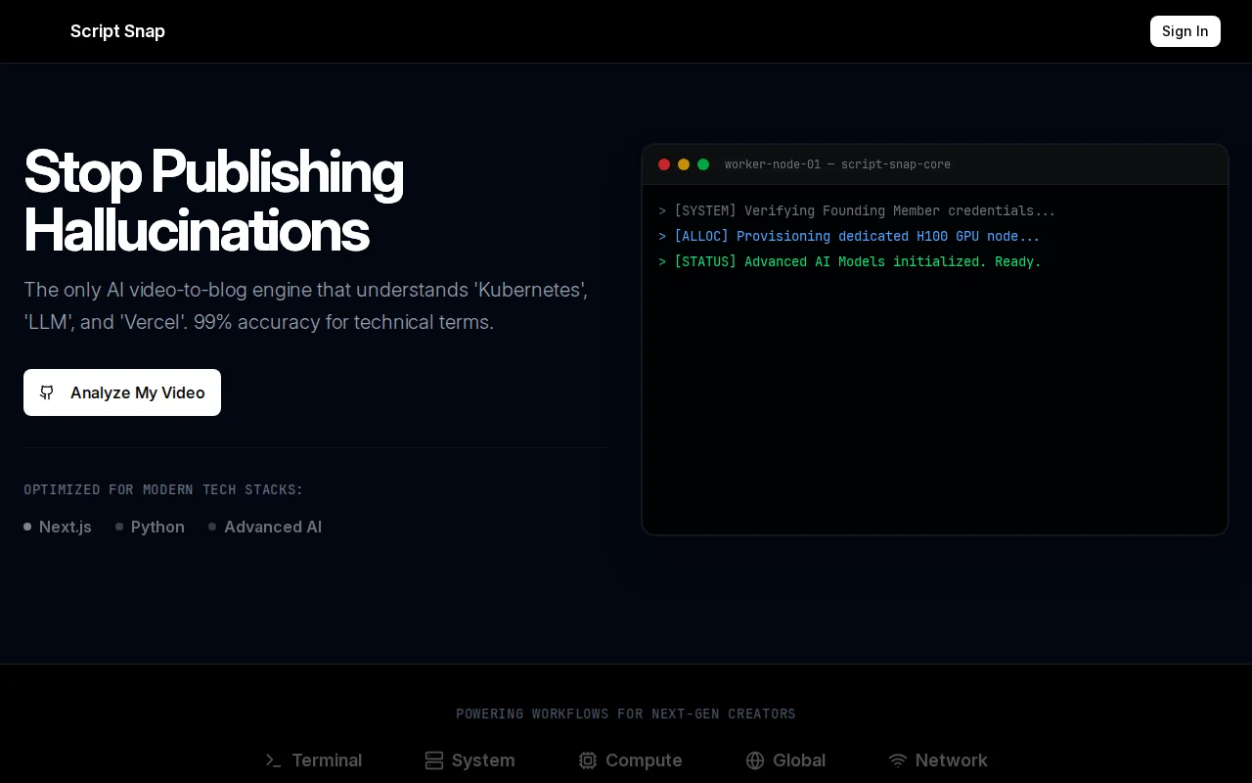Click the Terminal prompt icon
The width and height of the screenshot is (1252, 783).
point(274,760)
